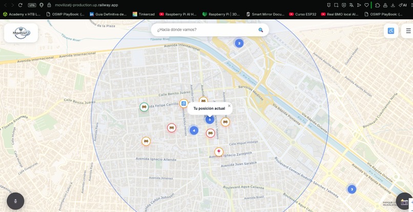Open the hamburger menu at top right
The image size is (413, 212).
coord(408,31)
